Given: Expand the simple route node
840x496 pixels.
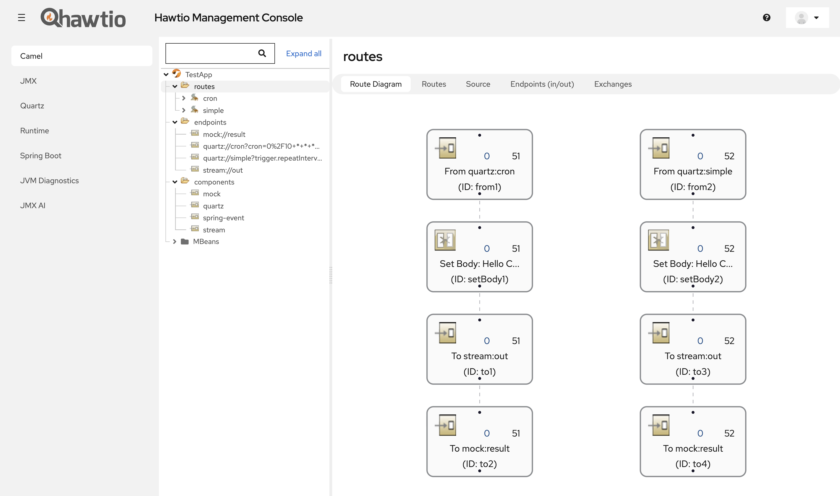Looking at the screenshot, I should pos(184,110).
